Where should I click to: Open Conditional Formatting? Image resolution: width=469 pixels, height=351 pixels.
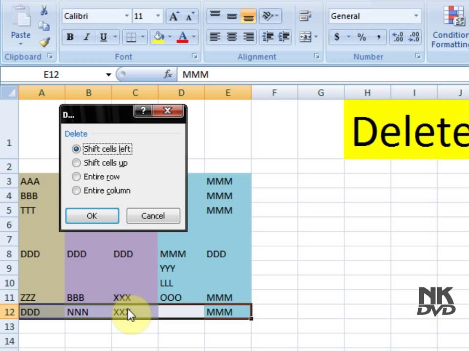coord(450,27)
